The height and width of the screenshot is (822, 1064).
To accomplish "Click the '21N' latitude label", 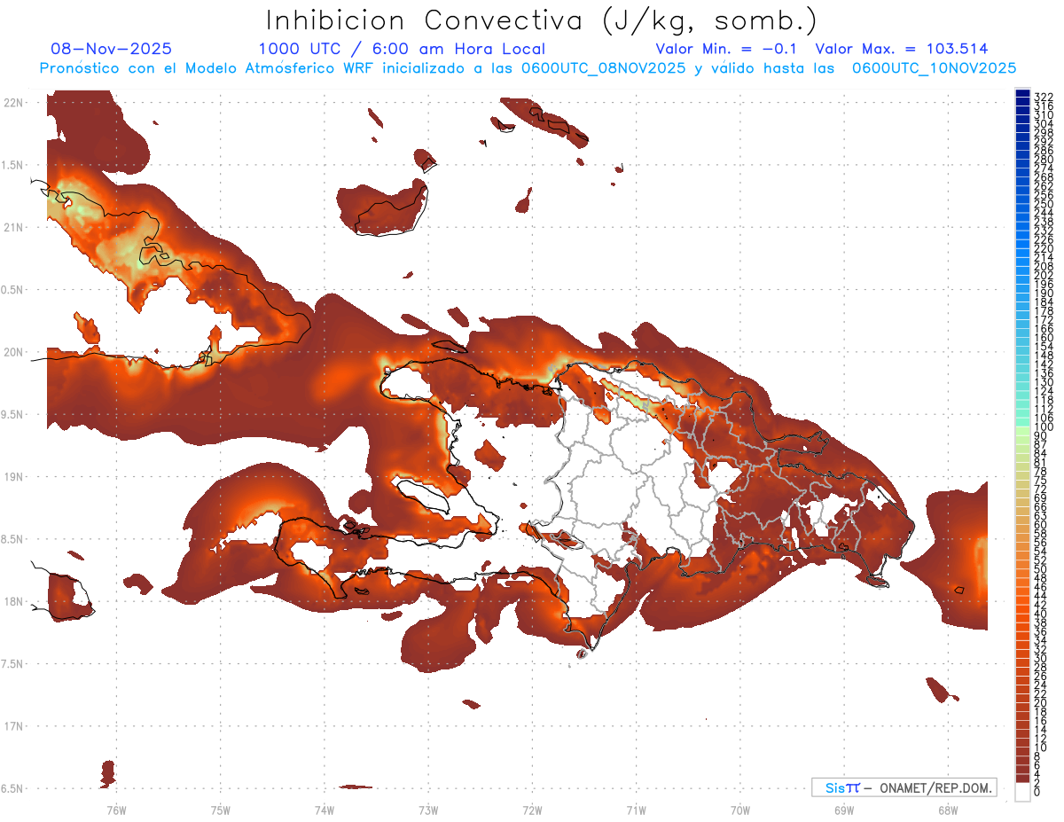I will pyautogui.click(x=13, y=227).
